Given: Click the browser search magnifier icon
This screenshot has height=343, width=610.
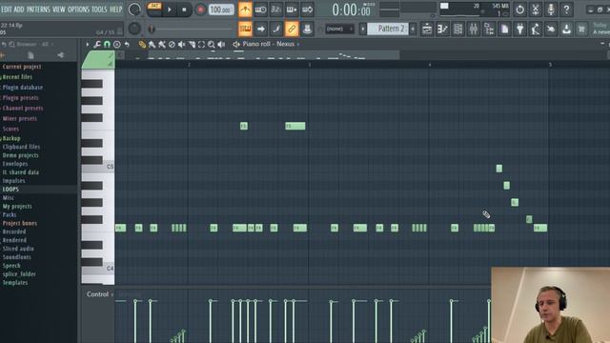Looking at the screenshot, I should [x=11, y=45].
